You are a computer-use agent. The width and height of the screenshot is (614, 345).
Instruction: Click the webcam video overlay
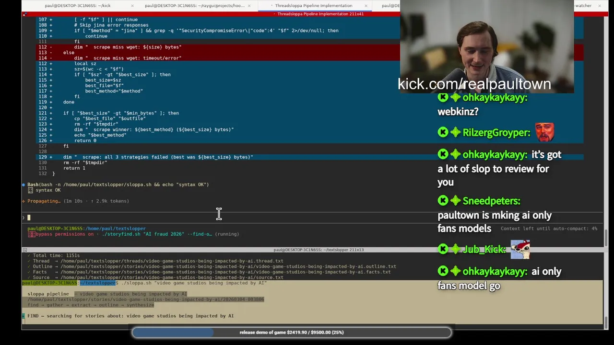point(487,46)
